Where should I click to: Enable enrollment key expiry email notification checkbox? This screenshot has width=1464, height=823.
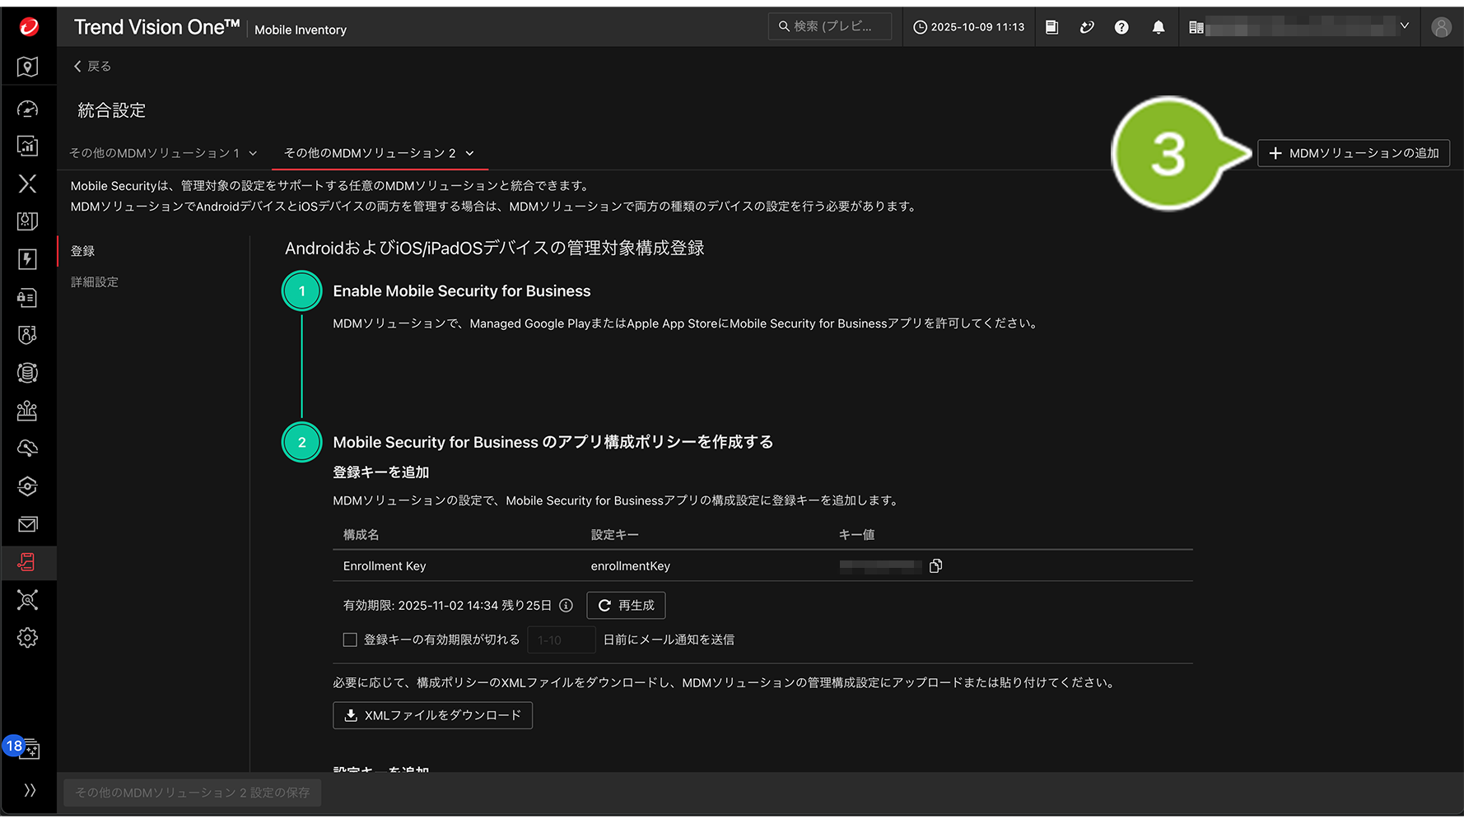coord(350,639)
